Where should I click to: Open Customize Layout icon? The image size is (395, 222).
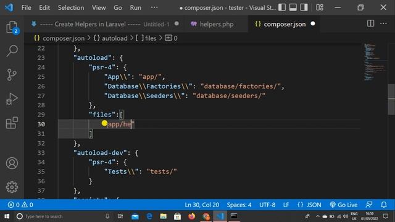pos(320,7)
